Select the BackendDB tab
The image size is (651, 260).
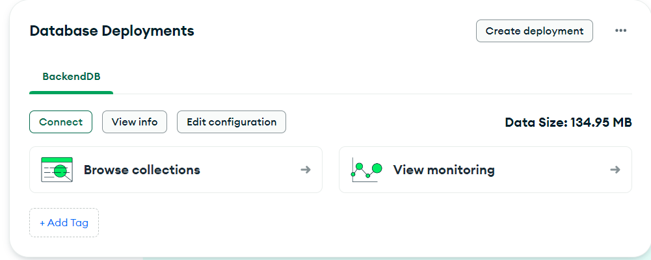point(72,76)
